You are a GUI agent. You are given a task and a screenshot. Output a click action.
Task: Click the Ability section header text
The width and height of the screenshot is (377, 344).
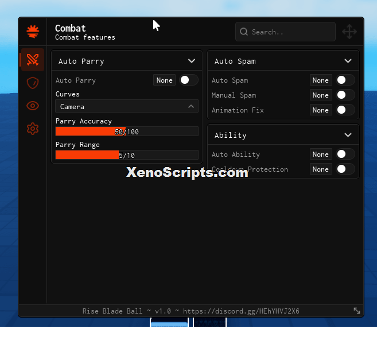coord(230,135)
